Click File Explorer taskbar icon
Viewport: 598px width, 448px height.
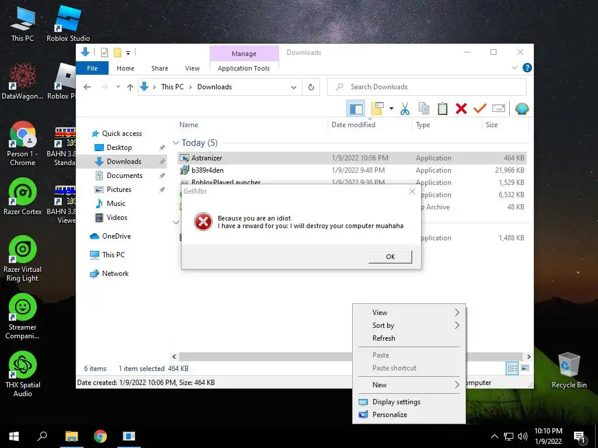point(71,436)
